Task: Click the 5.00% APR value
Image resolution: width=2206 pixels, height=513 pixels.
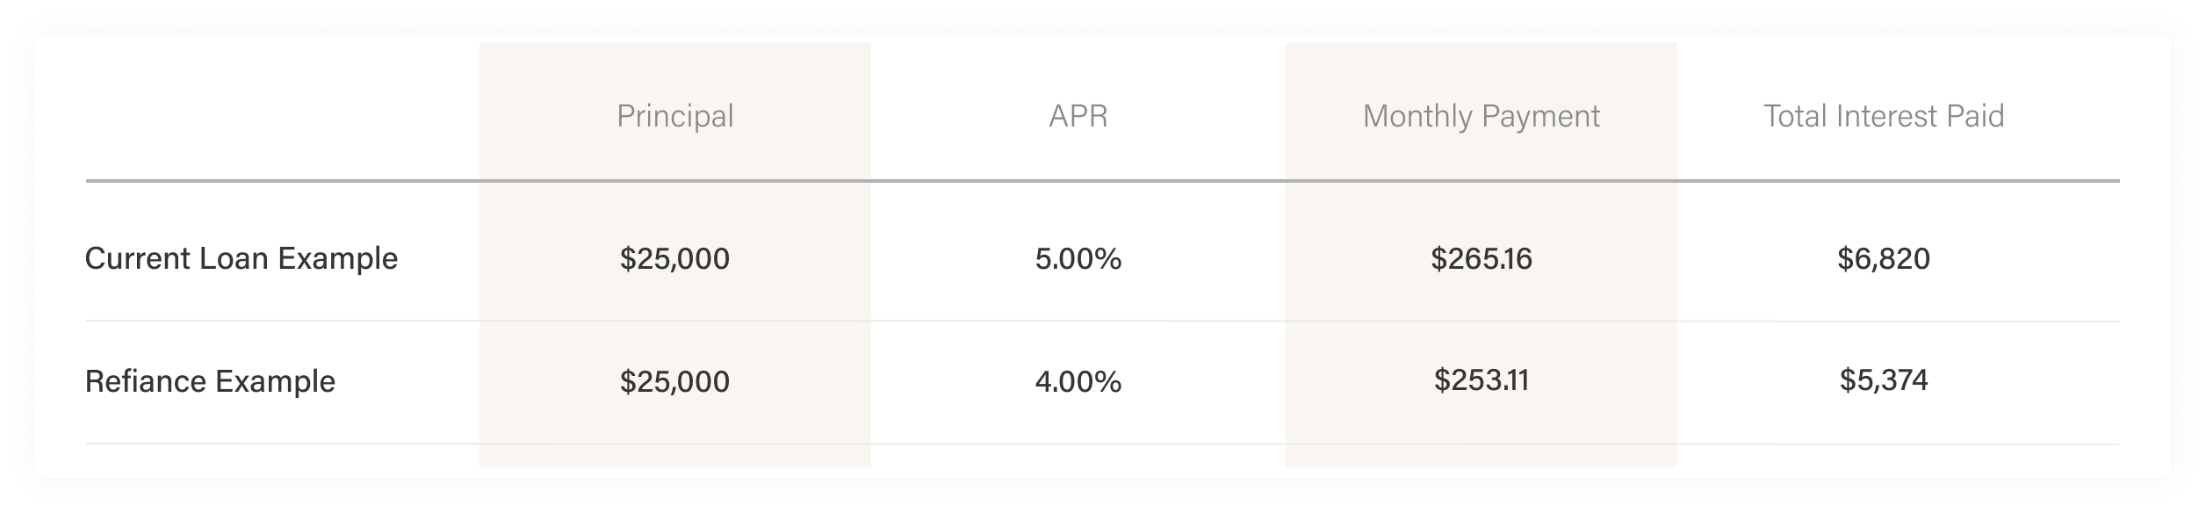Action: 1078,258
